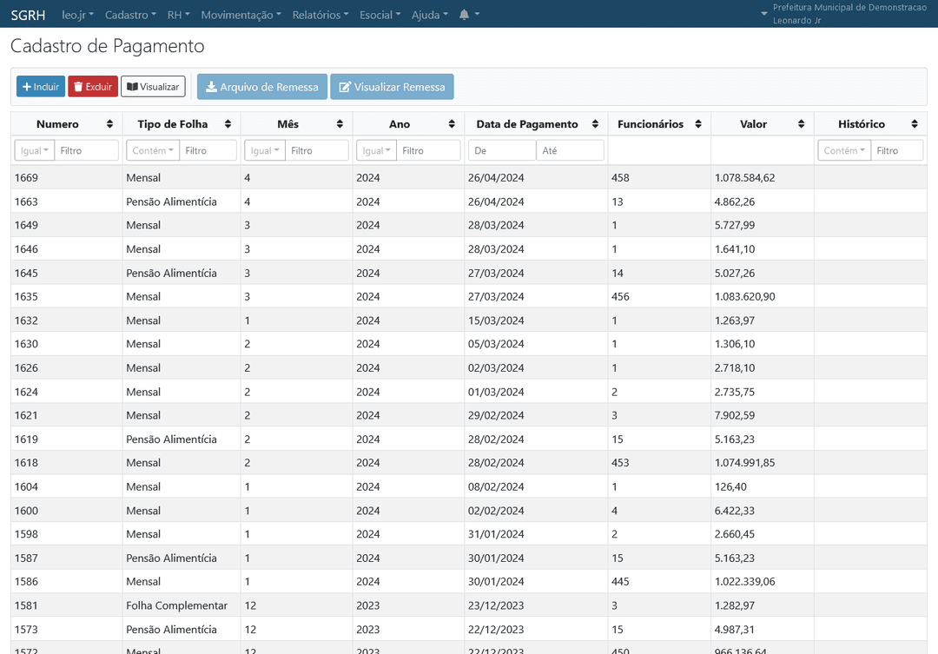Image resolution: width=938 pixels, height=654 pixels.
Task: Expand the Prefeitura Municipal account dropdown
Action: click(x=843, y=14)
